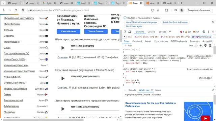
Task: Open the Computed styles tab
Action: (137, 41)
